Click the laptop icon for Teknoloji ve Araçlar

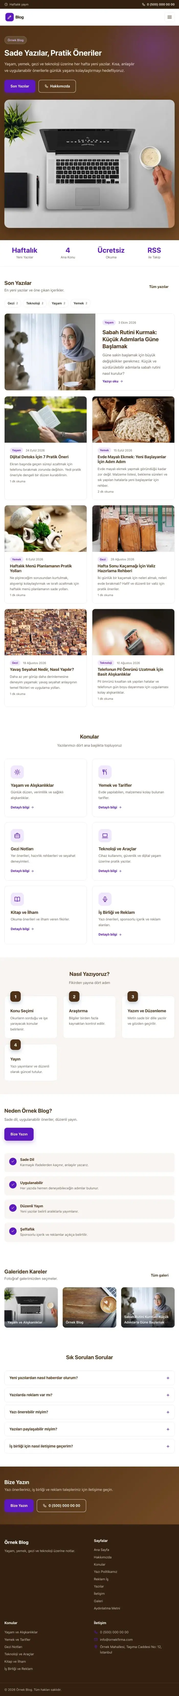click(105, 836)
